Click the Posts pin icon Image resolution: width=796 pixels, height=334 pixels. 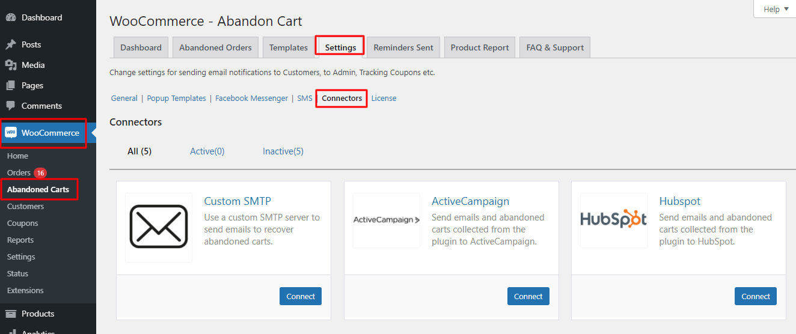[x=10, y=44]
